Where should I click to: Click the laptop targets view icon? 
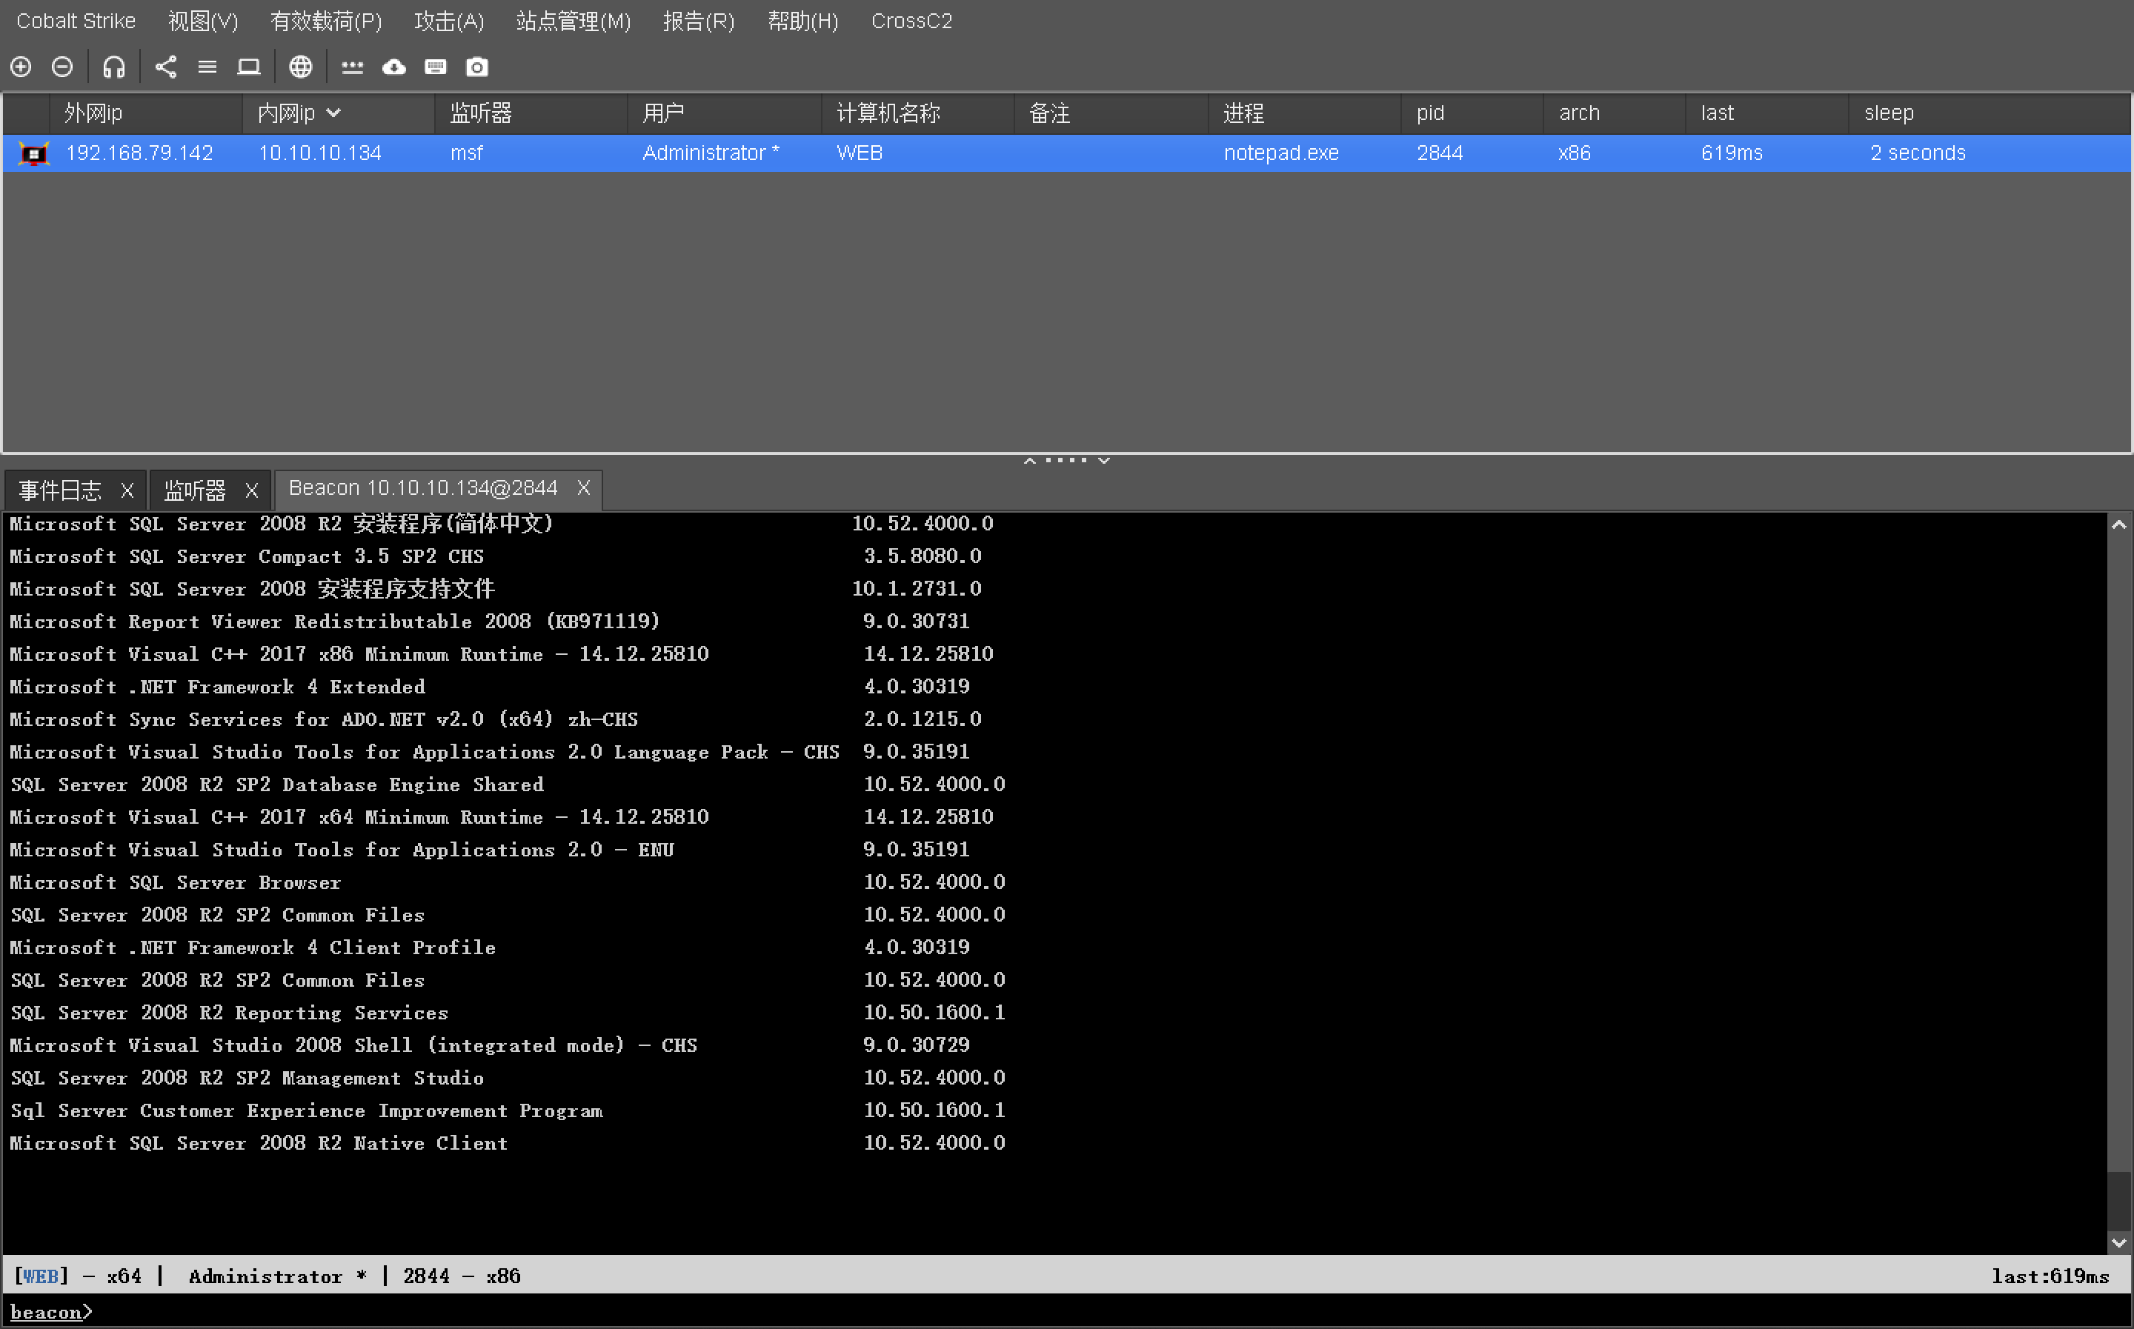pyautogui.click(x=249, y=67)
